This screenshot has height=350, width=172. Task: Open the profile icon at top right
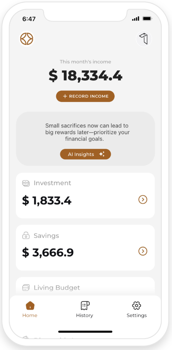click(144, 39)
